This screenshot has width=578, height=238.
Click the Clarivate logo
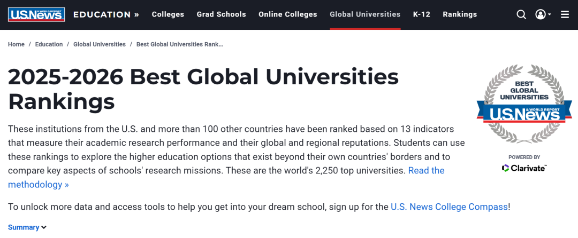point(524,168)
